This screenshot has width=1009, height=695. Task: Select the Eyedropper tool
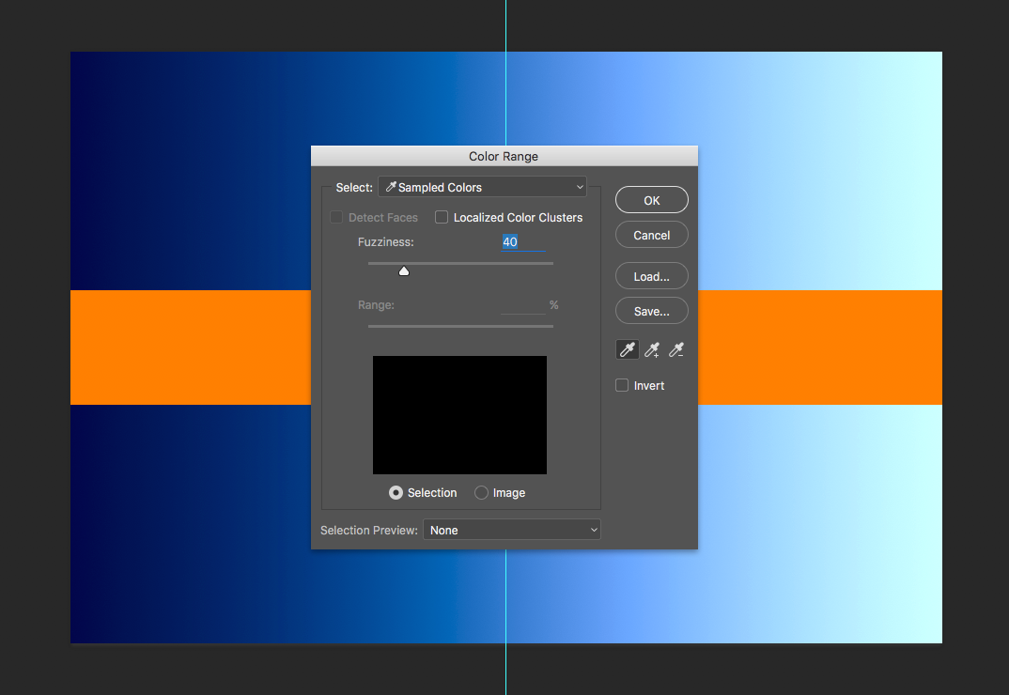click(x=627, y=349)
